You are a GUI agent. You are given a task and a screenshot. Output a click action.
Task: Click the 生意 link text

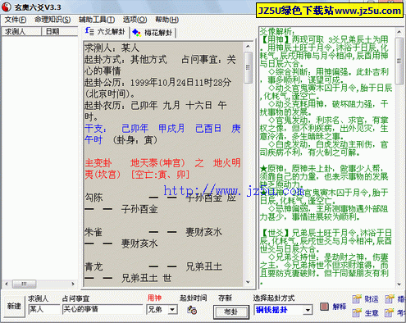pyautogui.click(x=372, y=313)
